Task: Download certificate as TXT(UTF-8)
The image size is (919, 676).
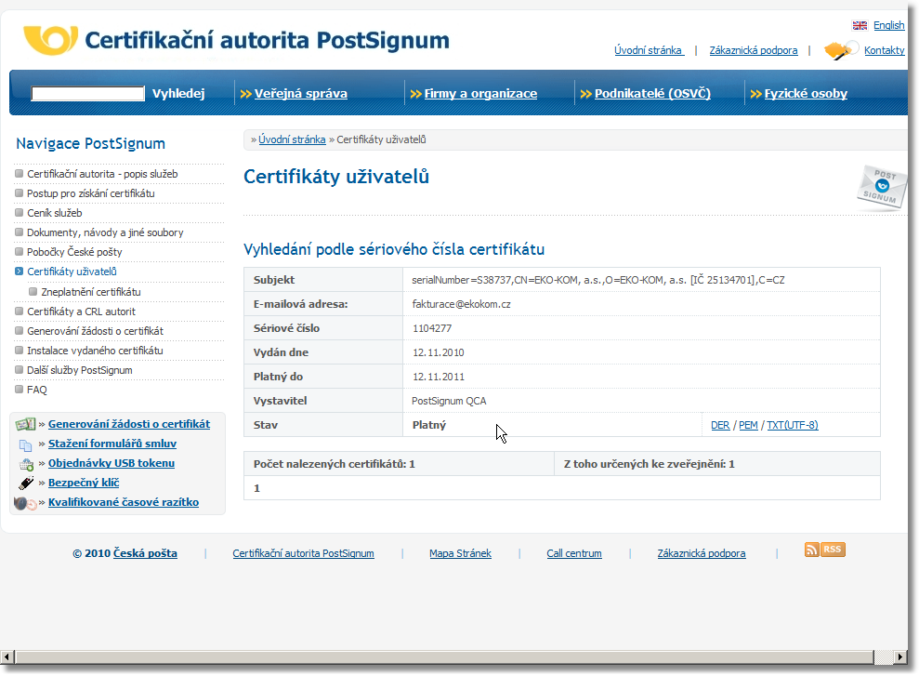Action: coord(793,425)
